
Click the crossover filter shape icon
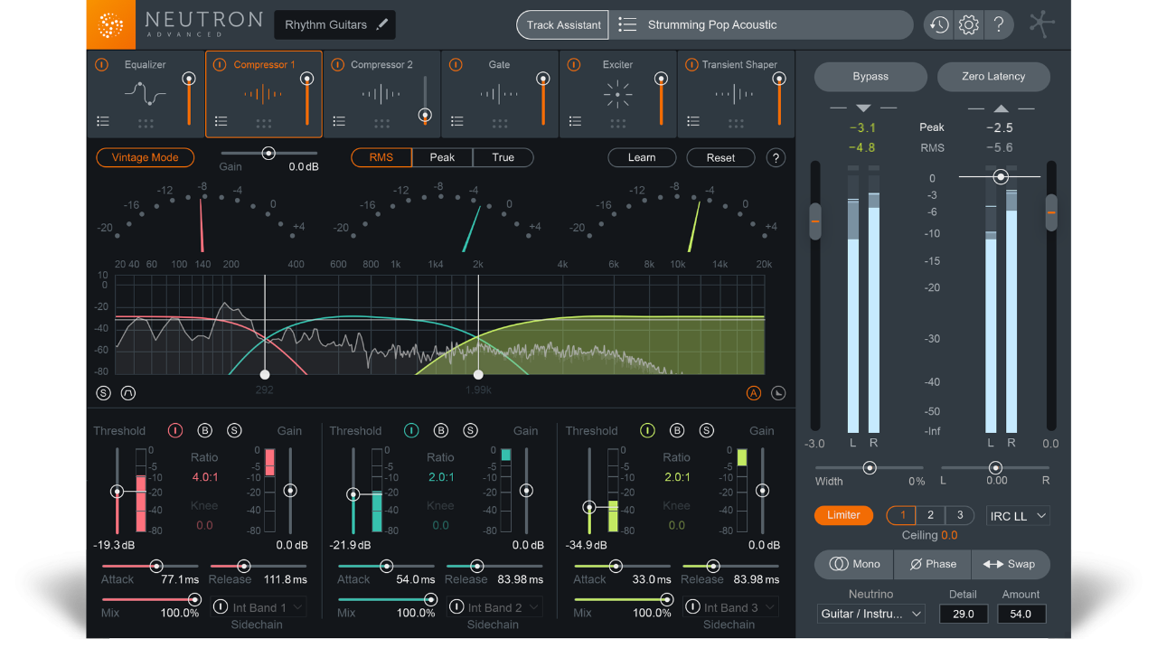(x=127, y=393)
